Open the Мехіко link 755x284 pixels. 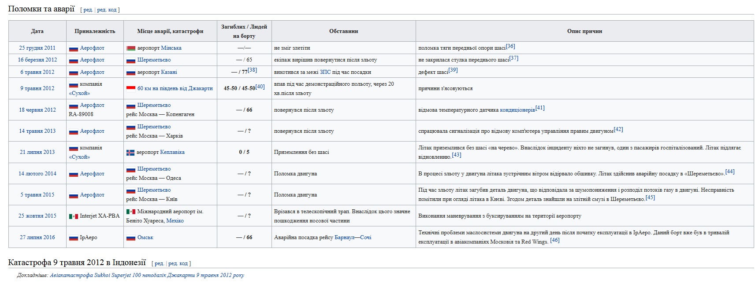click(175, 221)
